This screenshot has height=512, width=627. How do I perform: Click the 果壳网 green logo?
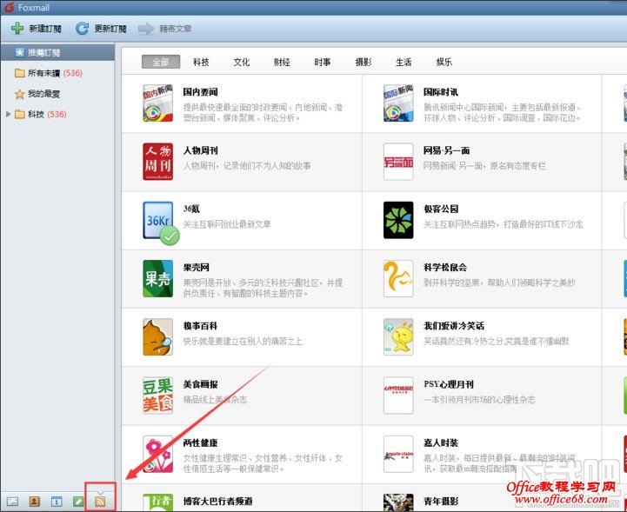[158, 278]
